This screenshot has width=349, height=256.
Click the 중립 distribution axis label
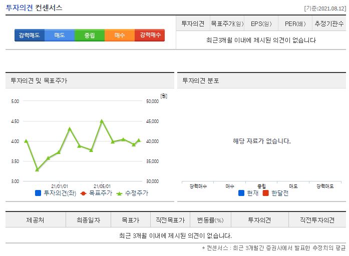[261, 186]
